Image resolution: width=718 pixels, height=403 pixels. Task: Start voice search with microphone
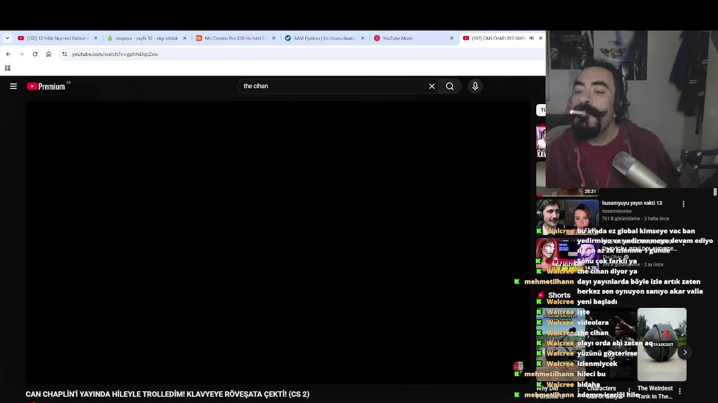(x=475, y=86)
